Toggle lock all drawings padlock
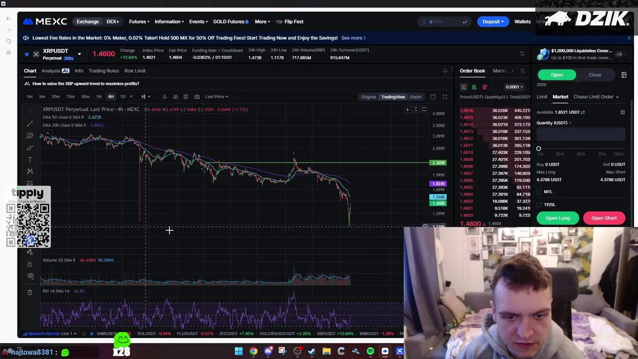638x359 pixels. click(x=30, y=264)
